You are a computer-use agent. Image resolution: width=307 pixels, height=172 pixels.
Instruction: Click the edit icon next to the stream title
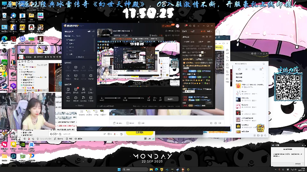click(132, 31)
